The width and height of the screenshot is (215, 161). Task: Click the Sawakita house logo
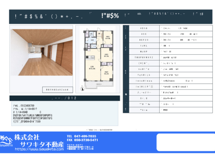coord(6,141)
